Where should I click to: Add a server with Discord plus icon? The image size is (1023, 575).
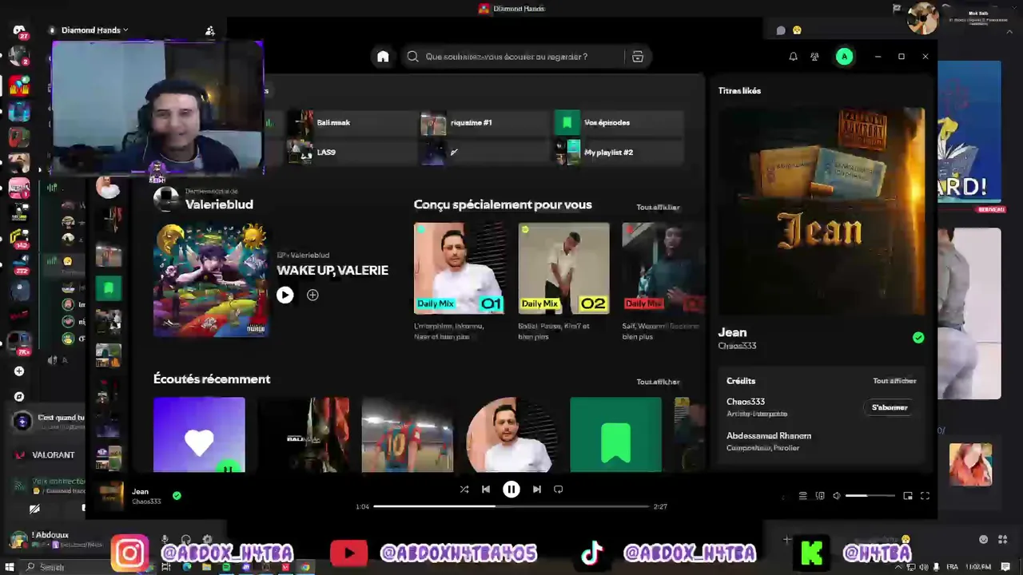[19, 371]
